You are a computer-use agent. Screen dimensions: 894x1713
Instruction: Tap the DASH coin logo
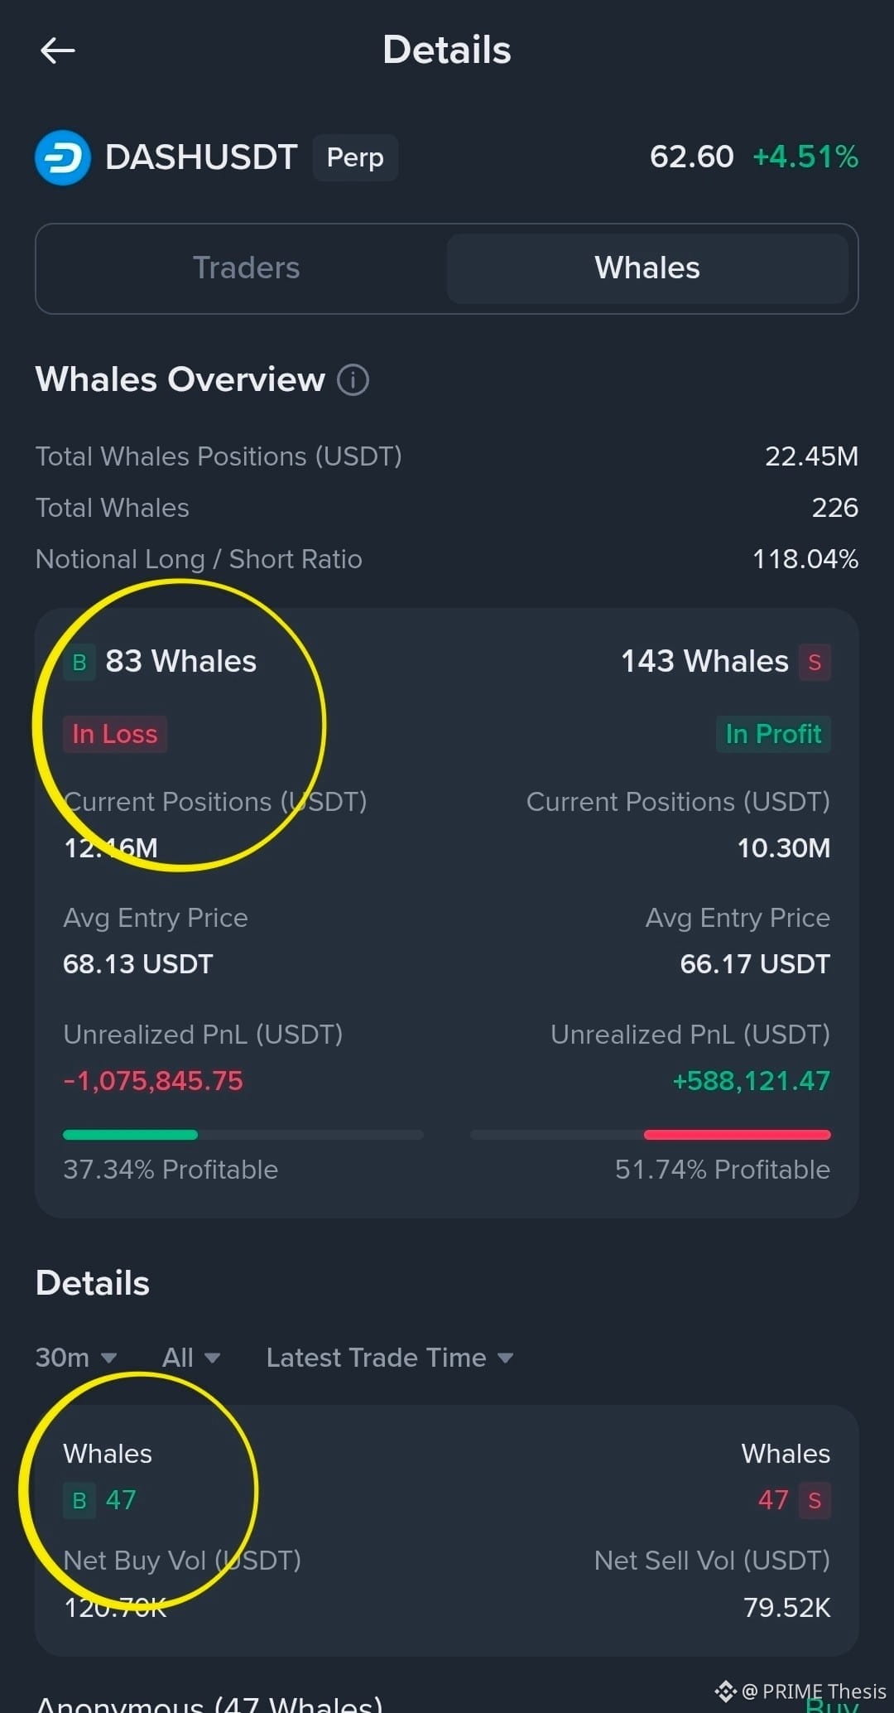[x=63, y=157]
